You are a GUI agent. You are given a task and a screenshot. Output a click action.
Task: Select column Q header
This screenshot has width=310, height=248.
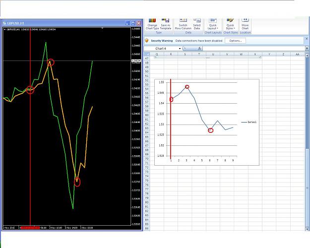pyautogui.click(x=157, y=54)
